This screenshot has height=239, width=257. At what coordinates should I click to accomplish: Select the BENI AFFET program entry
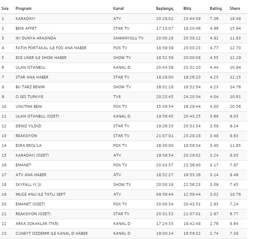tap(26, 28)
